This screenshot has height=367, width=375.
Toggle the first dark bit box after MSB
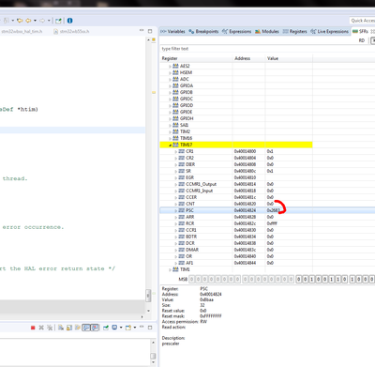pyautogui.click(x=298, y=279)
